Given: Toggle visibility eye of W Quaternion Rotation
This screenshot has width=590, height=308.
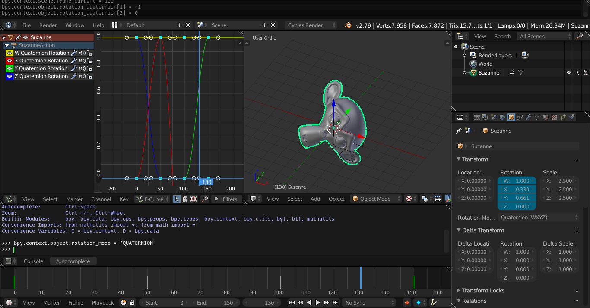Looking at the screenshot, I should (10, 53).
